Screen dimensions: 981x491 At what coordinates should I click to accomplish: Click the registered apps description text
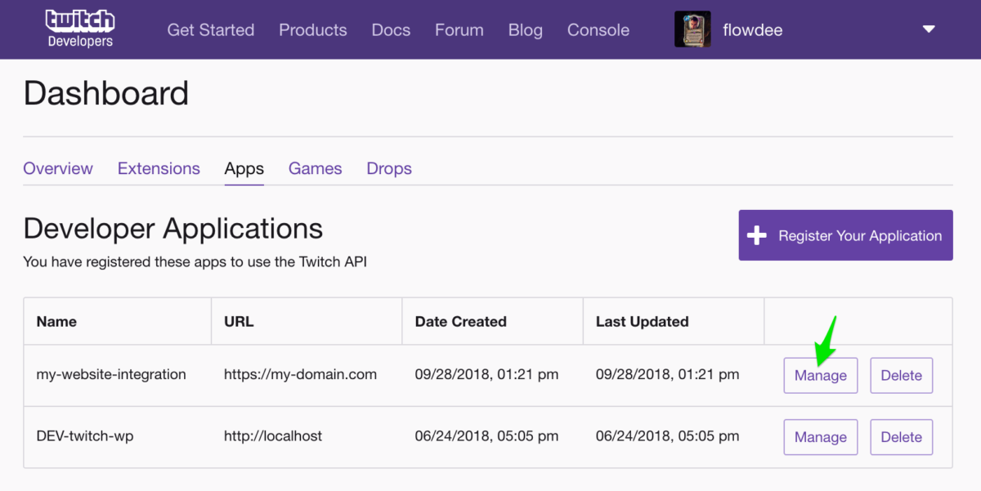[x=195, y=262]
